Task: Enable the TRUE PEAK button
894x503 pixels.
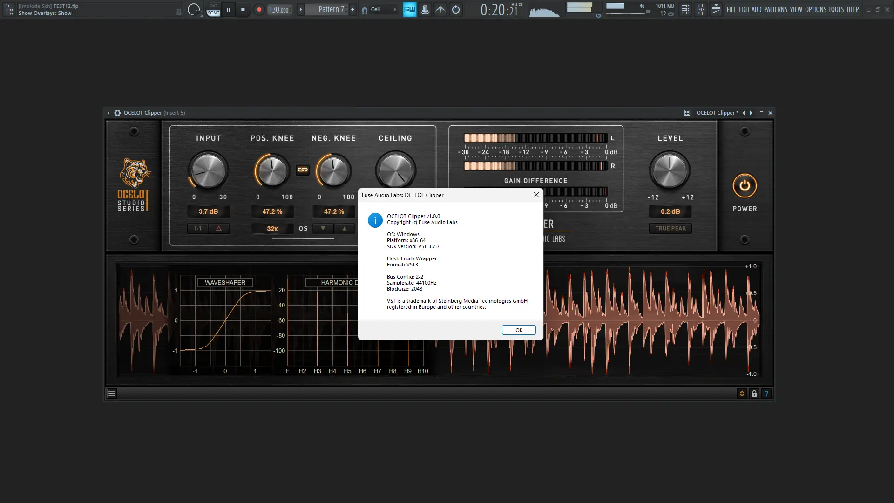Action: (670, 228)
